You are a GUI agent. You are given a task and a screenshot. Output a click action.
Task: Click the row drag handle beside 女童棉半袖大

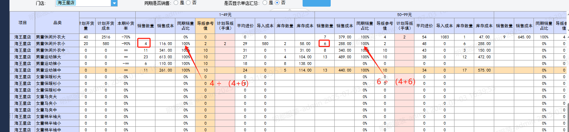(x=11, y=117)
